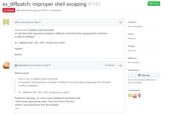
Task: Click the email envelope icon next to brammool
Action: click(x=16, y=65)
